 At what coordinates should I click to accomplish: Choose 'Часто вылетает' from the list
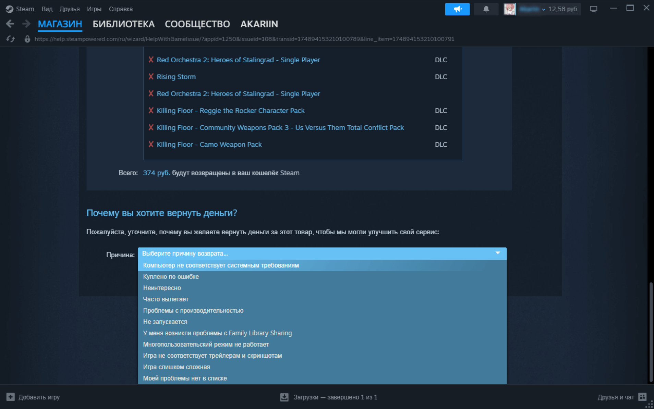(166, 299)
